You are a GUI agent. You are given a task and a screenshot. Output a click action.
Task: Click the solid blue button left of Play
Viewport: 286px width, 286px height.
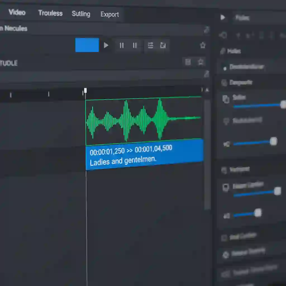point(87,45)
